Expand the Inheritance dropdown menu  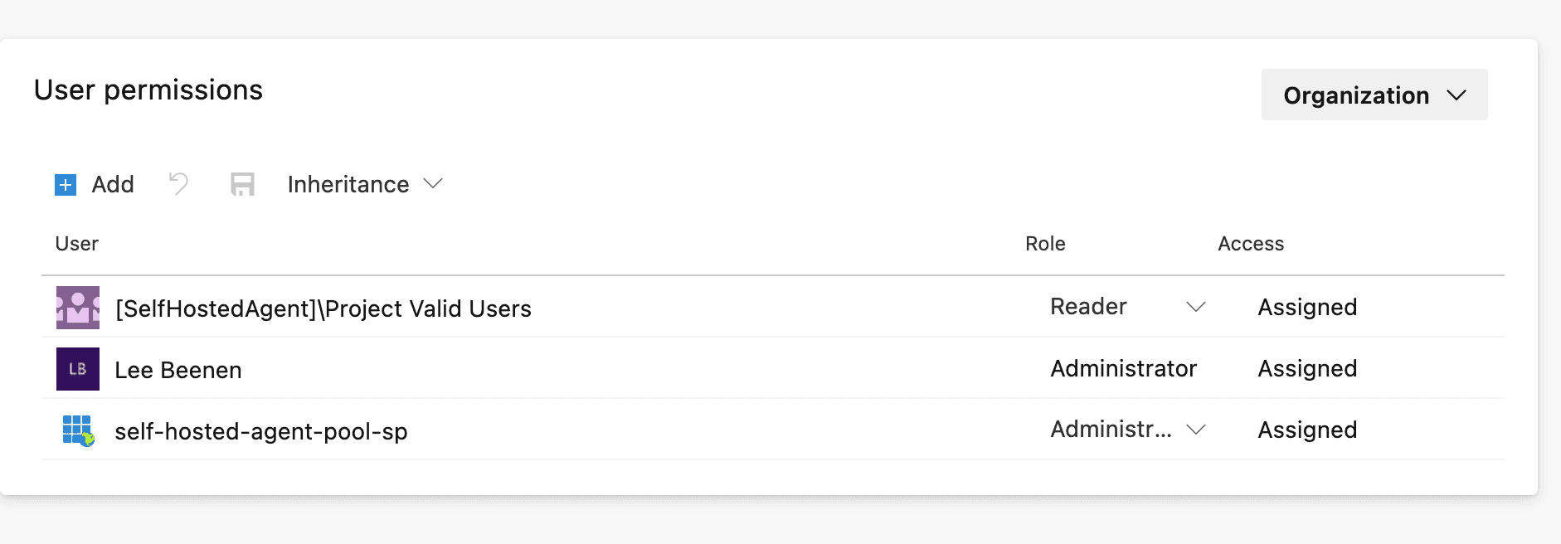point(365,184)
